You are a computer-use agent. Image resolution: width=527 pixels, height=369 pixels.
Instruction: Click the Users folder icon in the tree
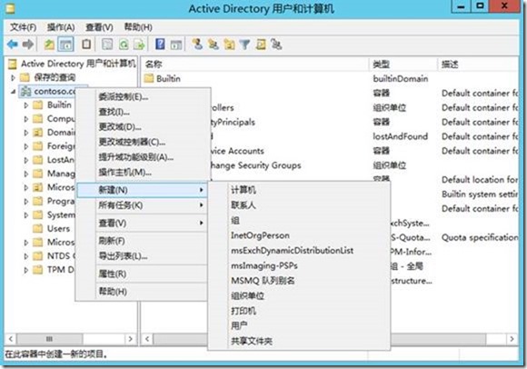coord(37,228)
